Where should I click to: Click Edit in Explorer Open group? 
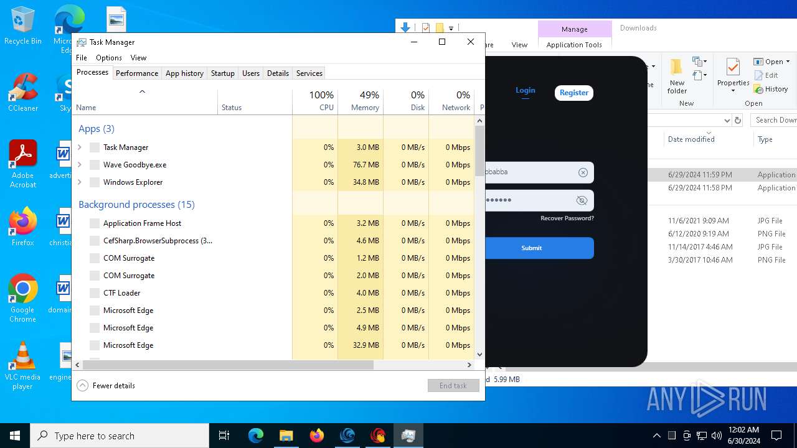[x=766, y=75]
